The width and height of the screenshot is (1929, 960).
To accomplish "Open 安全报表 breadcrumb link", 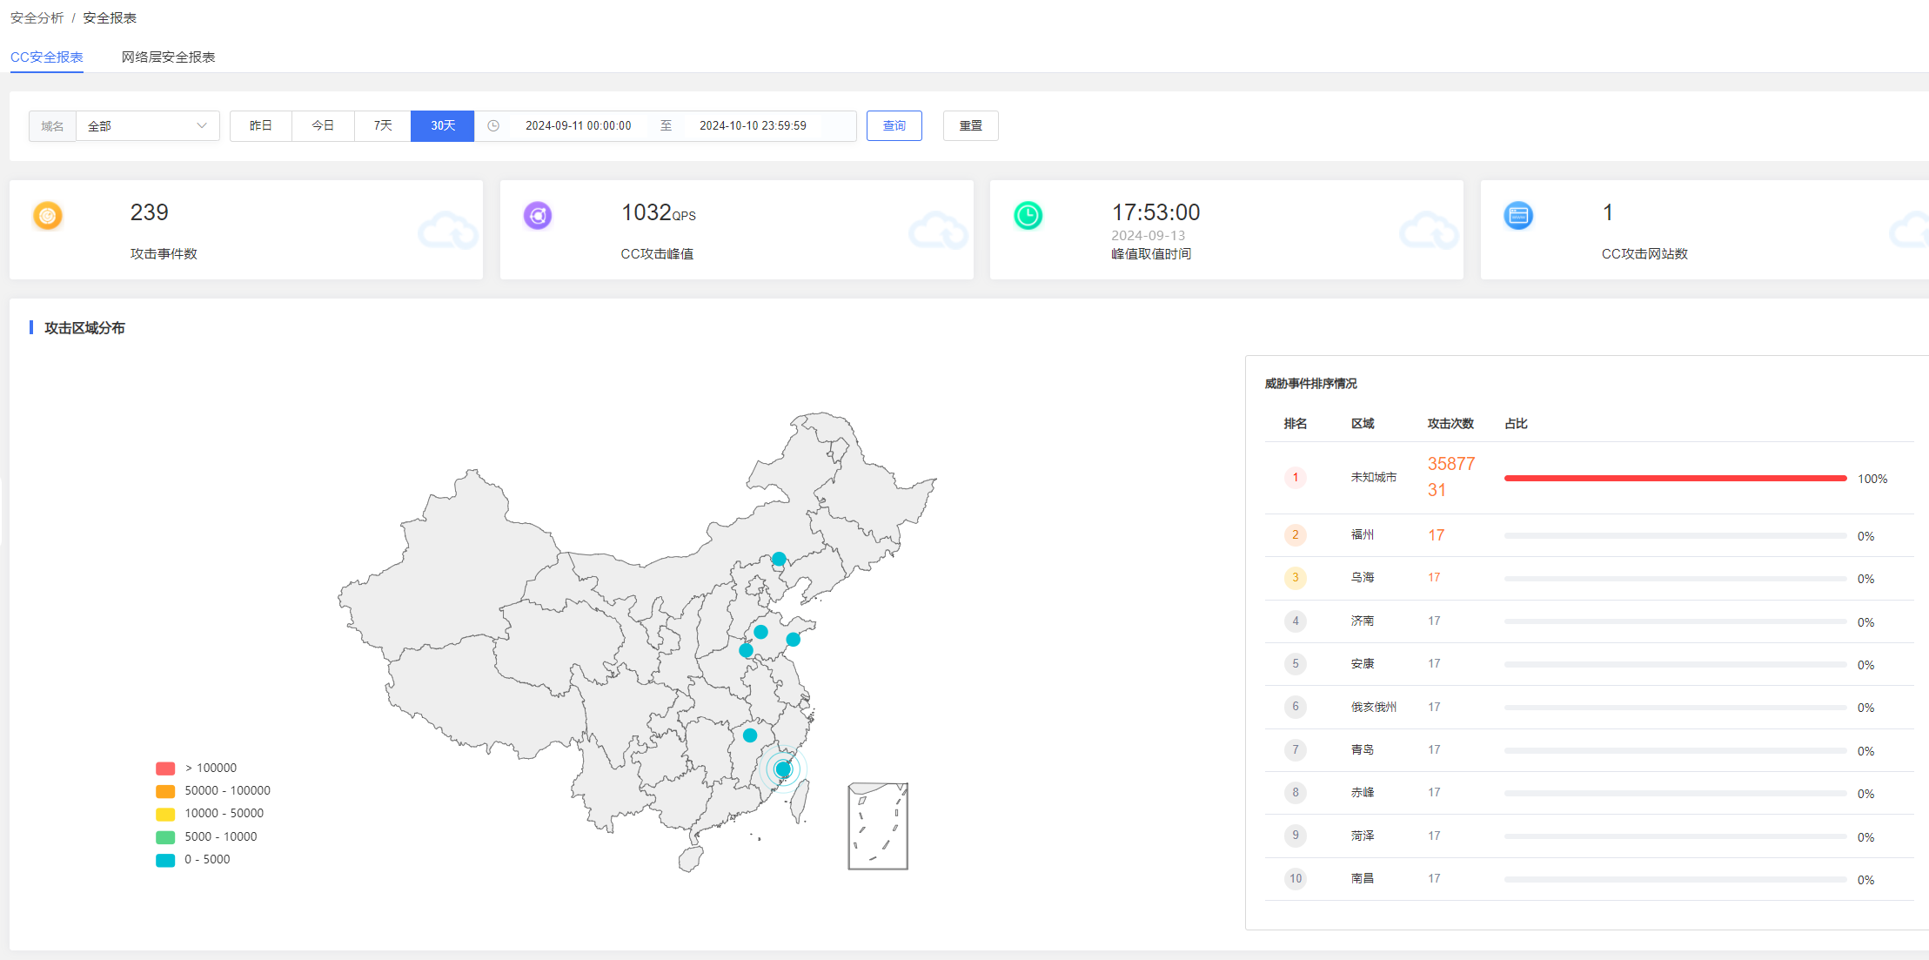I will [110, 17].
